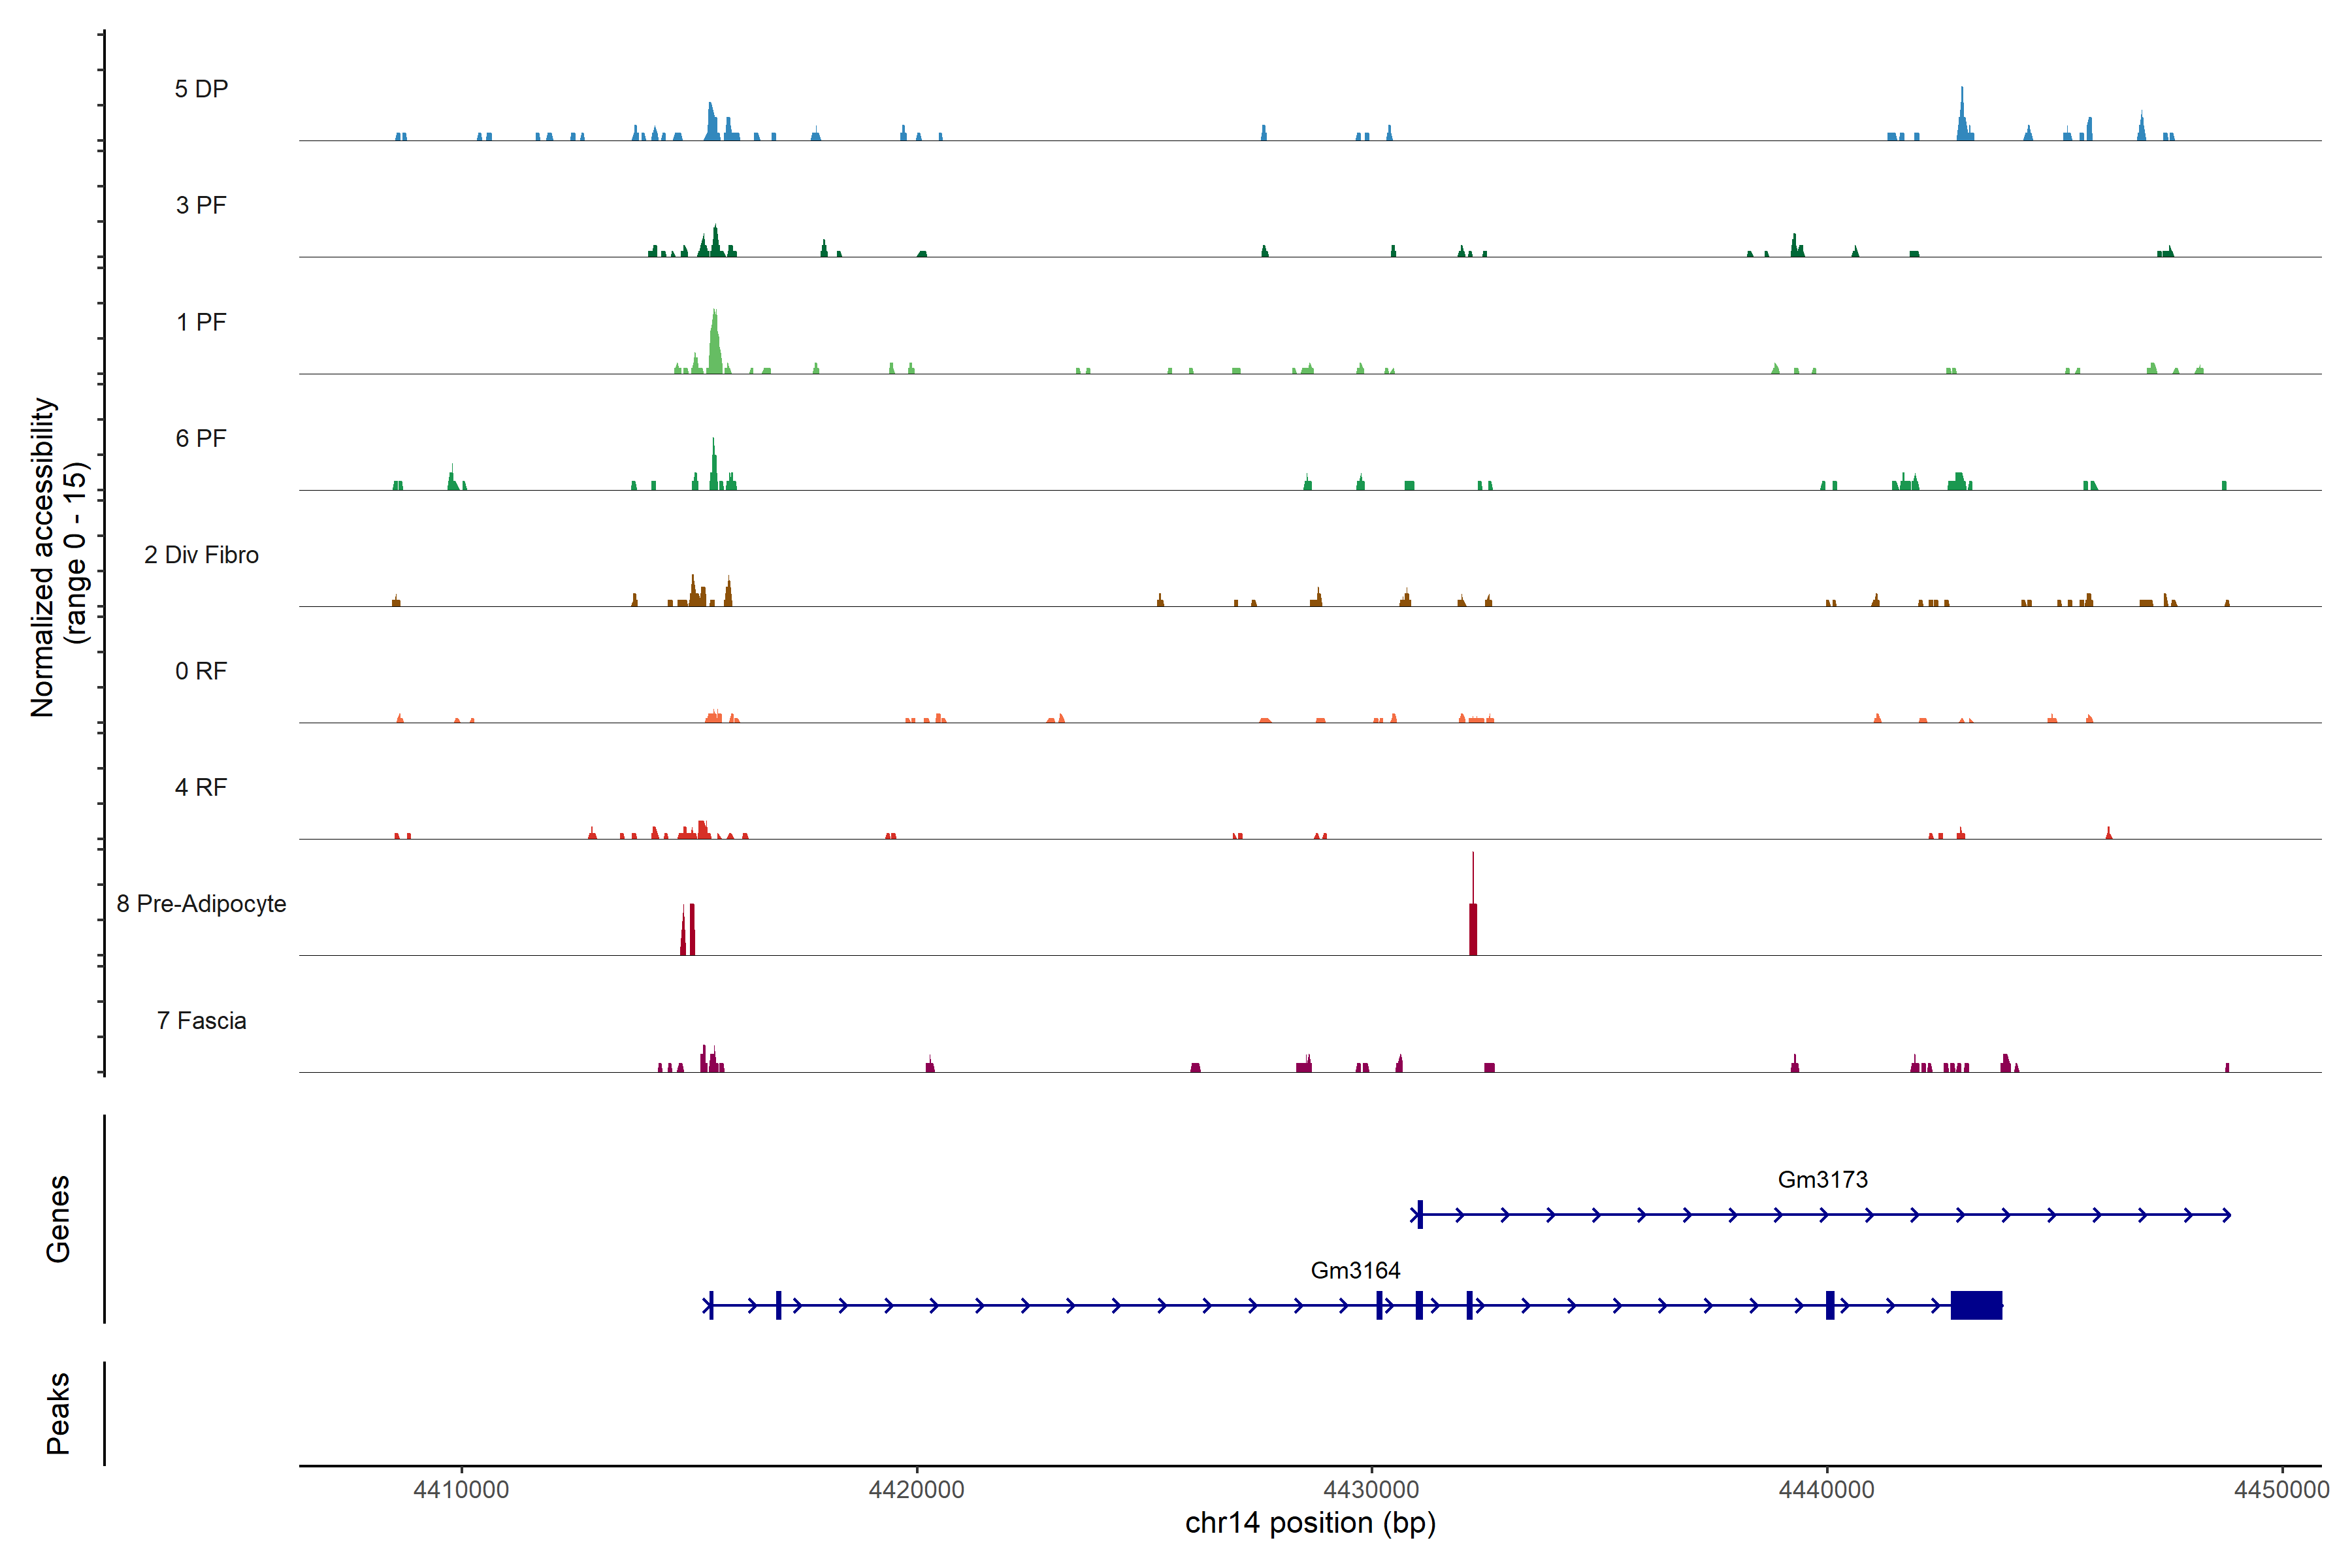Click the Gm3164 gene label
2352x1568 pixels.
(x=1355, y=1270)
